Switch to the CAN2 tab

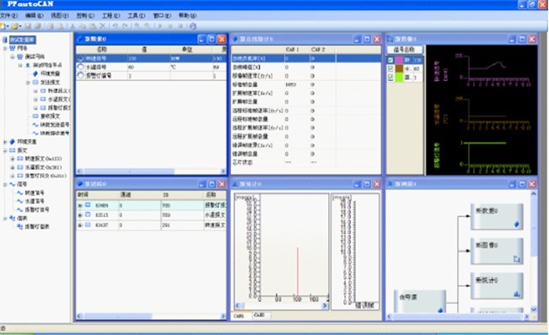(x=260, y=316)
